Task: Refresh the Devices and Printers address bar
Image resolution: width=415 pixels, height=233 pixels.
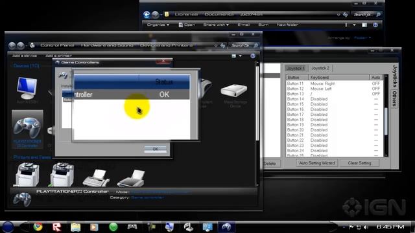Action: (x=223, y=45)
